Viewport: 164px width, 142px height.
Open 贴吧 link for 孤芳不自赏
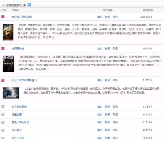click(115, 138)
